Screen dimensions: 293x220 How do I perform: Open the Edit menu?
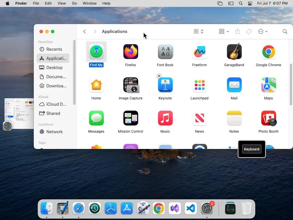[x=48, y=3]
